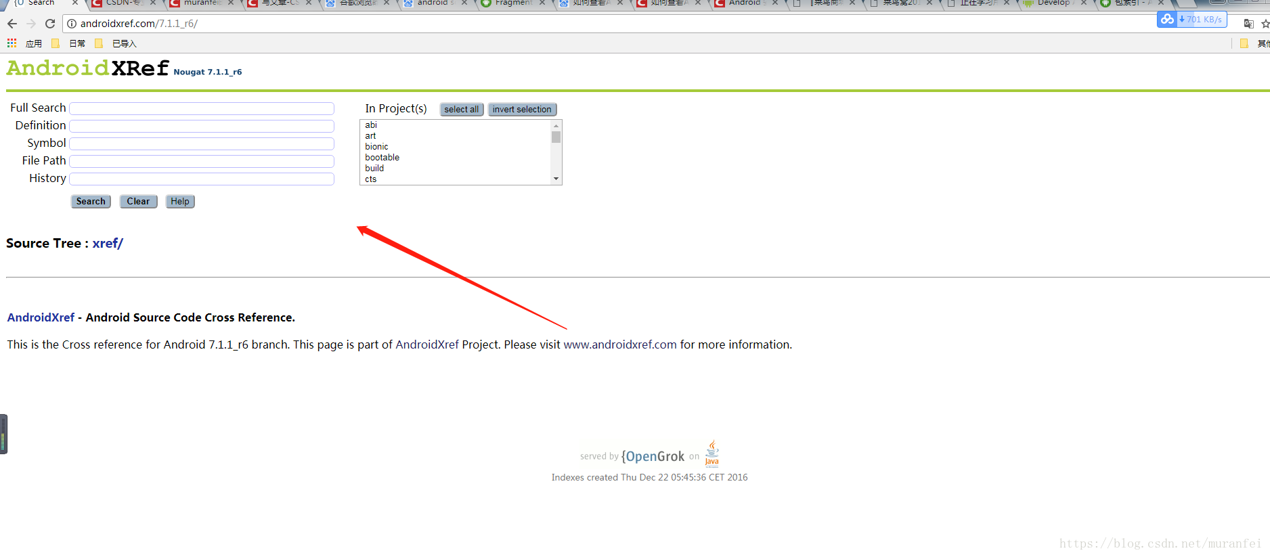
Task: Close the muranfei tab
Action: pyautogui.click(x=231, y=3)
